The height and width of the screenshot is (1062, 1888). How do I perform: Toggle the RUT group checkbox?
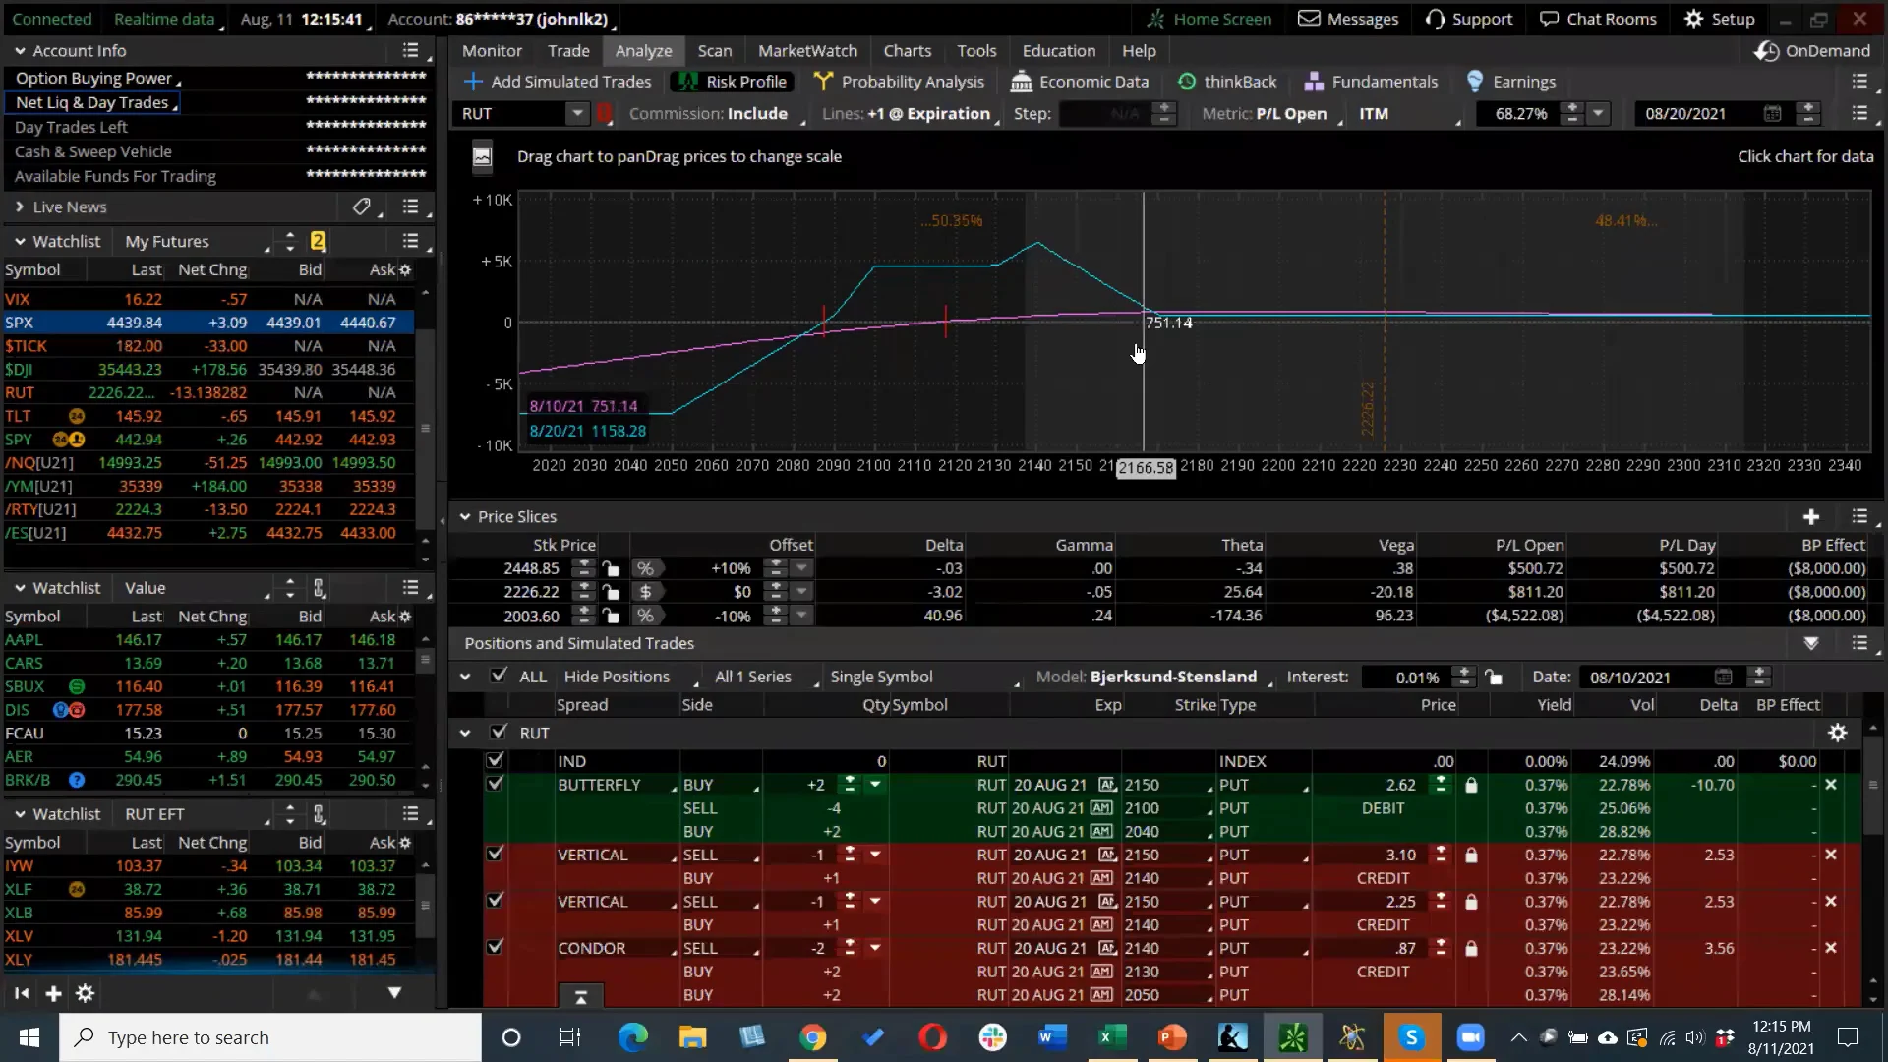point(500,733)
